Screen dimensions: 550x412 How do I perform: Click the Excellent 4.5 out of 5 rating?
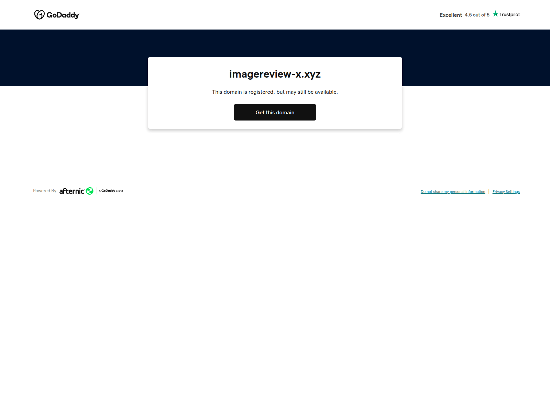click(x=464, y=15)
